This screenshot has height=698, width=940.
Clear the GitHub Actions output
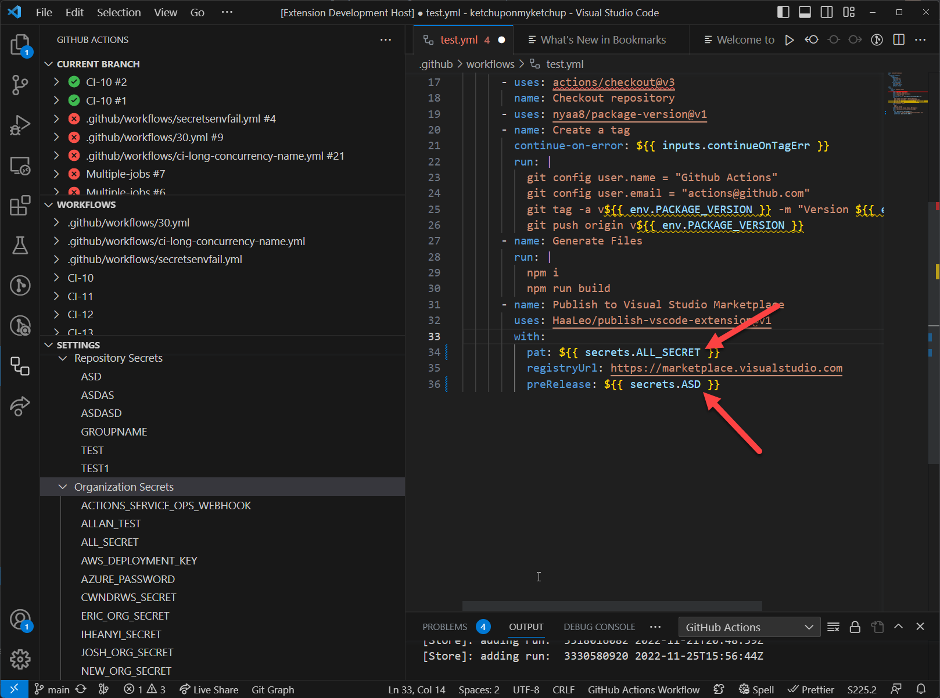(833, 627)
